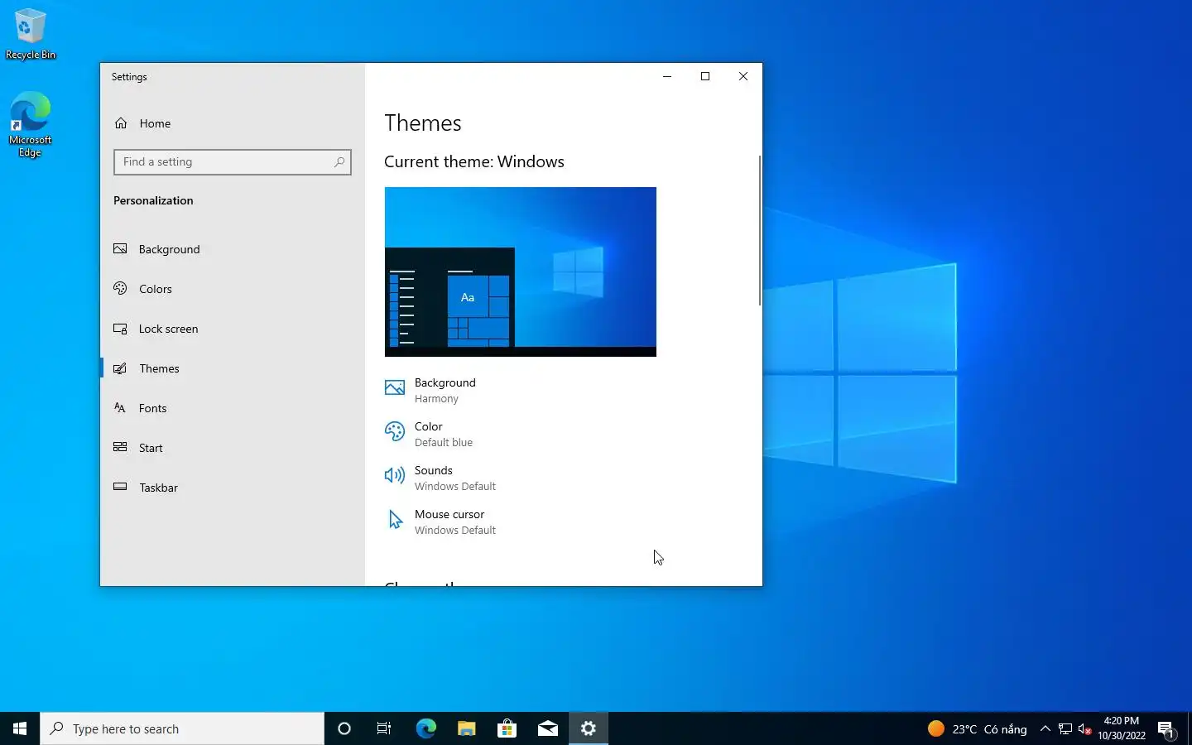Image resolution: width=1192 pixels, height=745 pixels.
Task: Click the Lock screen icon in sidebar
Action: 120,329
